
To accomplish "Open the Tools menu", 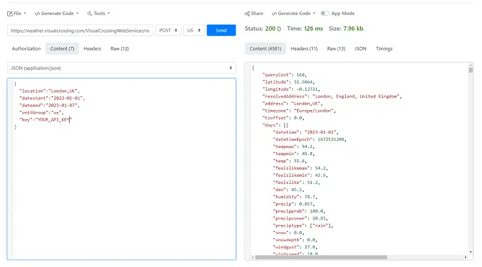I will (98, 13).
